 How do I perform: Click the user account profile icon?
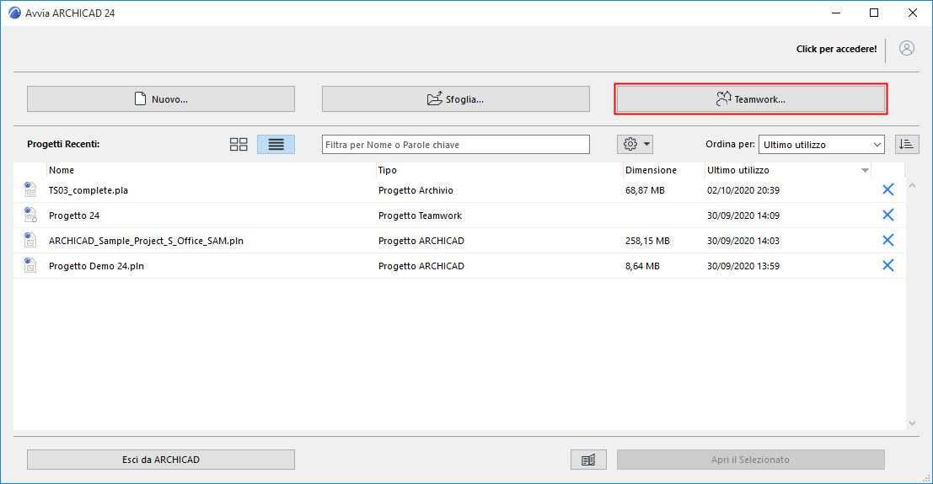(906, 49)
